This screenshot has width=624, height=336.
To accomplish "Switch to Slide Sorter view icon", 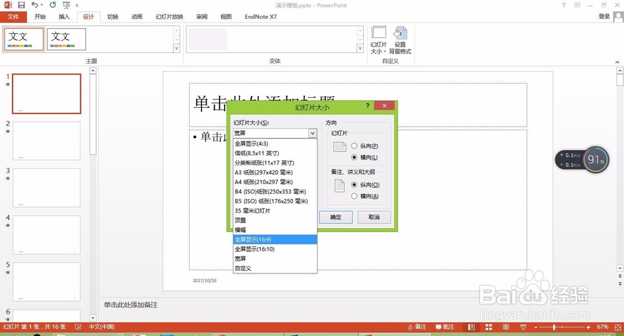I will pos(489,327).
